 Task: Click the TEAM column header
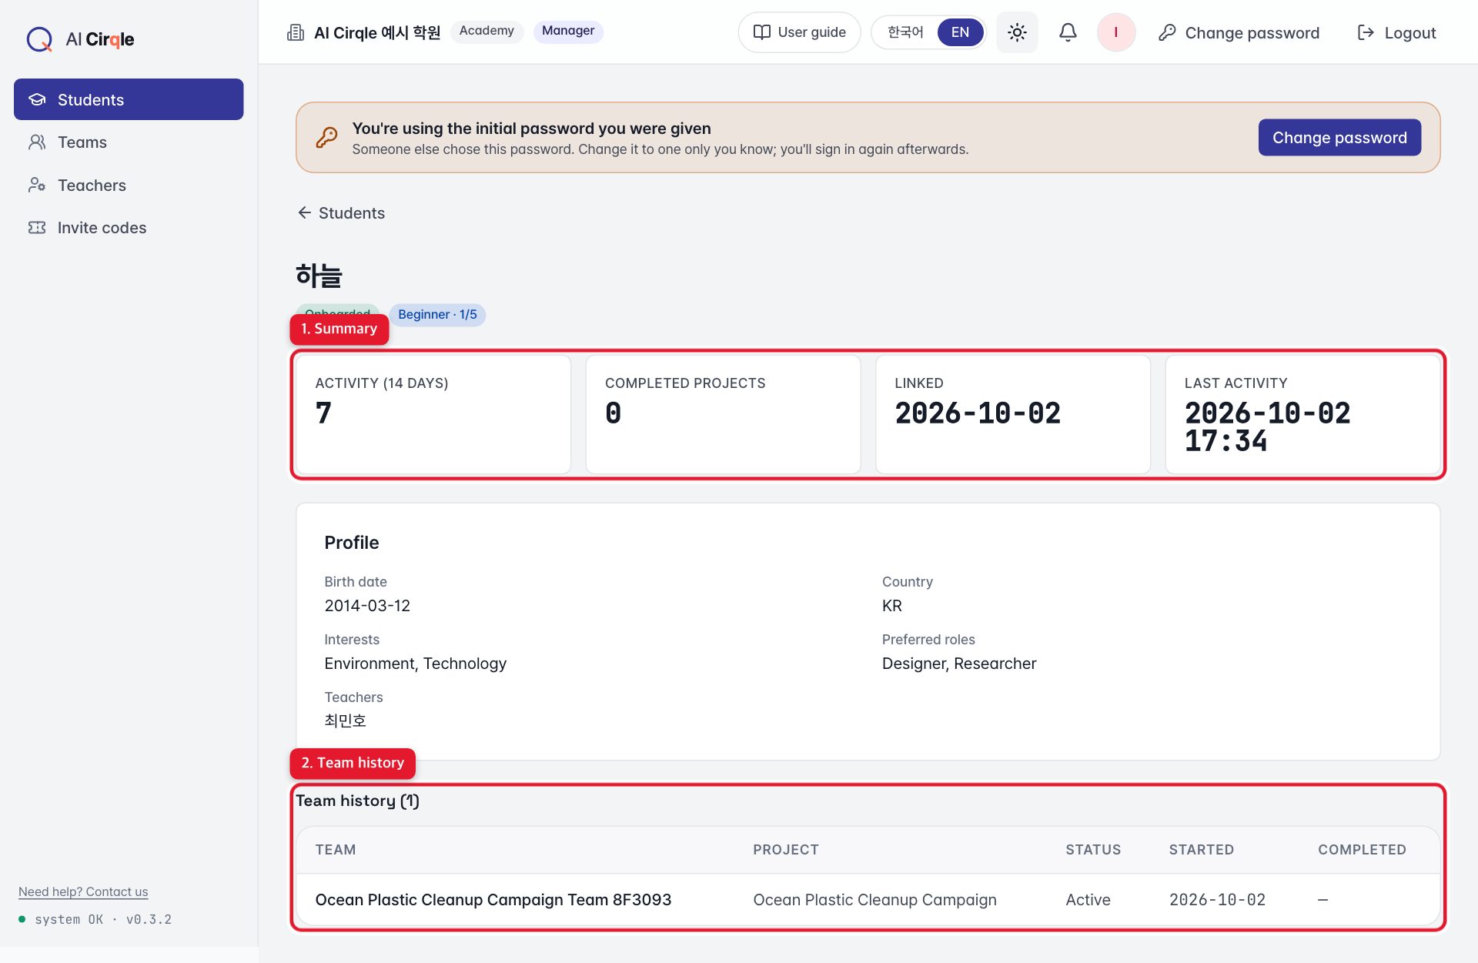336,850
